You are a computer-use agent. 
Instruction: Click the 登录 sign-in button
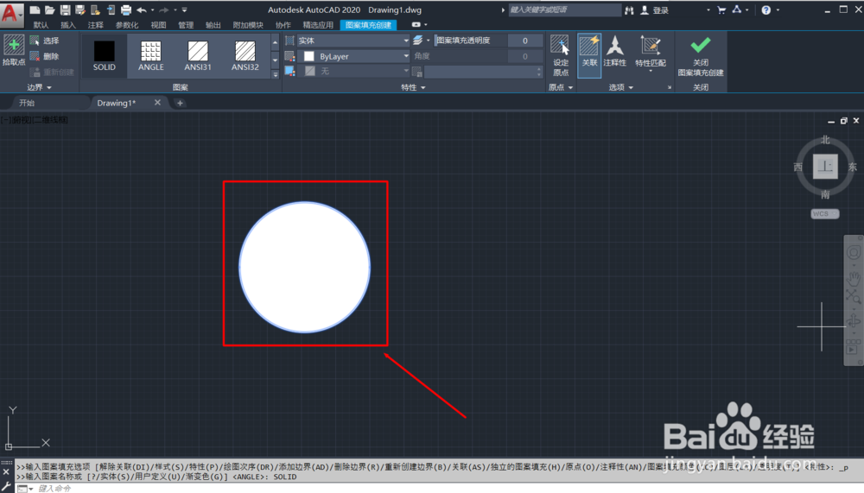pos(655,9)
